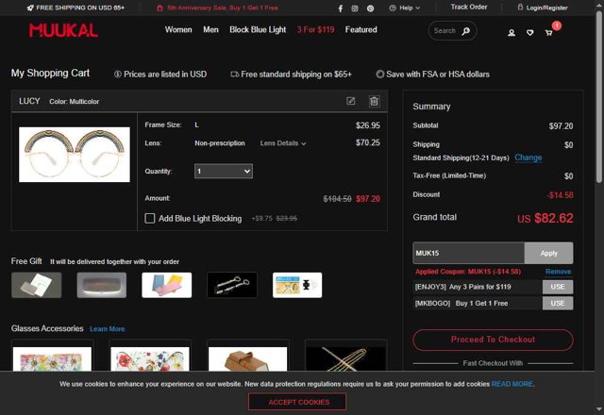Image resolution: width=604 pixels, height=415 pixels.
Task: Click the page vertical scrollbar
Action: (x=599, y=96)
